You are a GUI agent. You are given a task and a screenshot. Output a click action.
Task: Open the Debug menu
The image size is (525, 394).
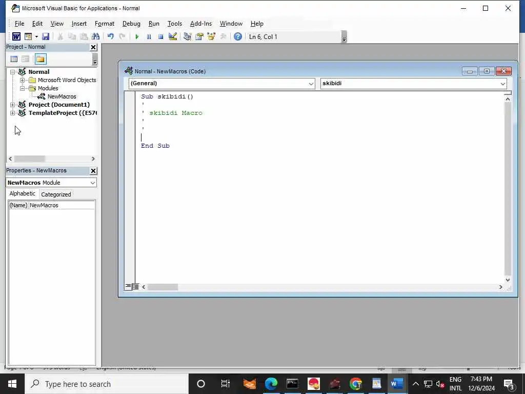[x=131, y=24]
